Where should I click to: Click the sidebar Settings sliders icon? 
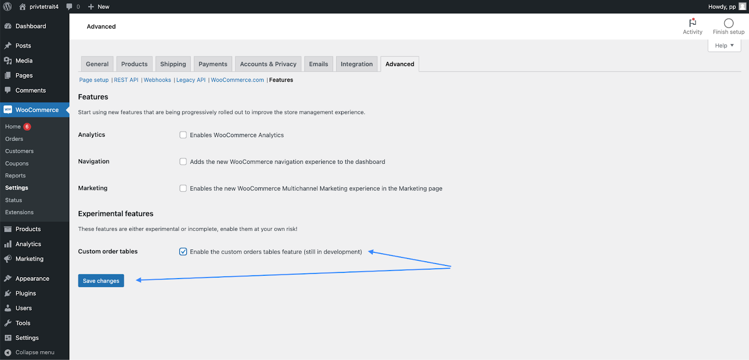pos(8,338)
